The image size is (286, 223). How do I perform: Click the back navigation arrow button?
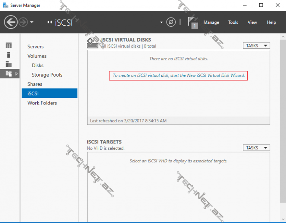coord(11,22)
